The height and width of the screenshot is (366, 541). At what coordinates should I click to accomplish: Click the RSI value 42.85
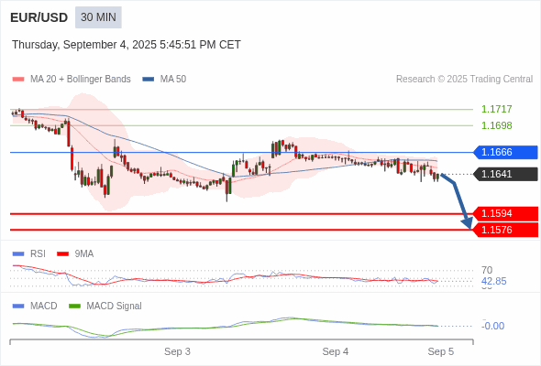click(493, 281)
